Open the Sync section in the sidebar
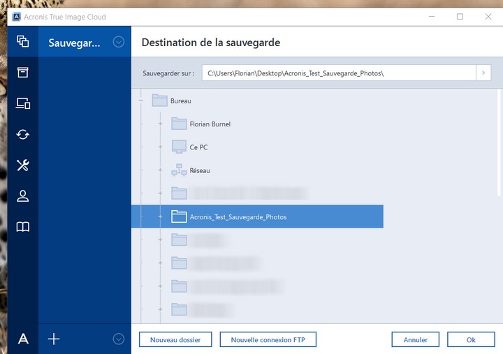Image resolution: width=503 pixels, height=354 pixels. 23,134
